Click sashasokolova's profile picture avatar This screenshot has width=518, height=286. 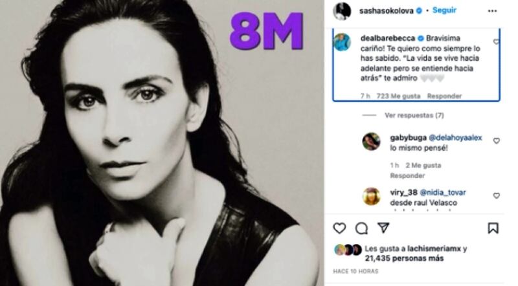coord(343,10)
